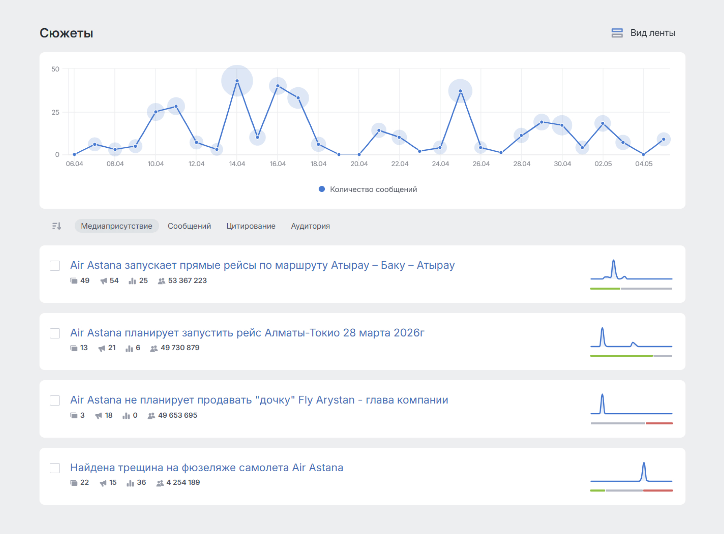
Task: Select the Медиаприсутствие sort tab
Action: [116, 226]
